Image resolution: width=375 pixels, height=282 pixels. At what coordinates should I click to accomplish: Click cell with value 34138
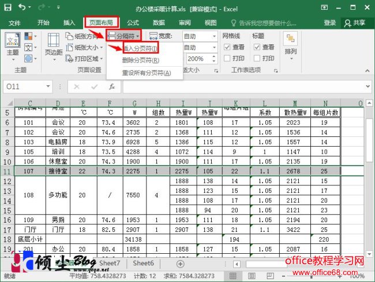134,239
